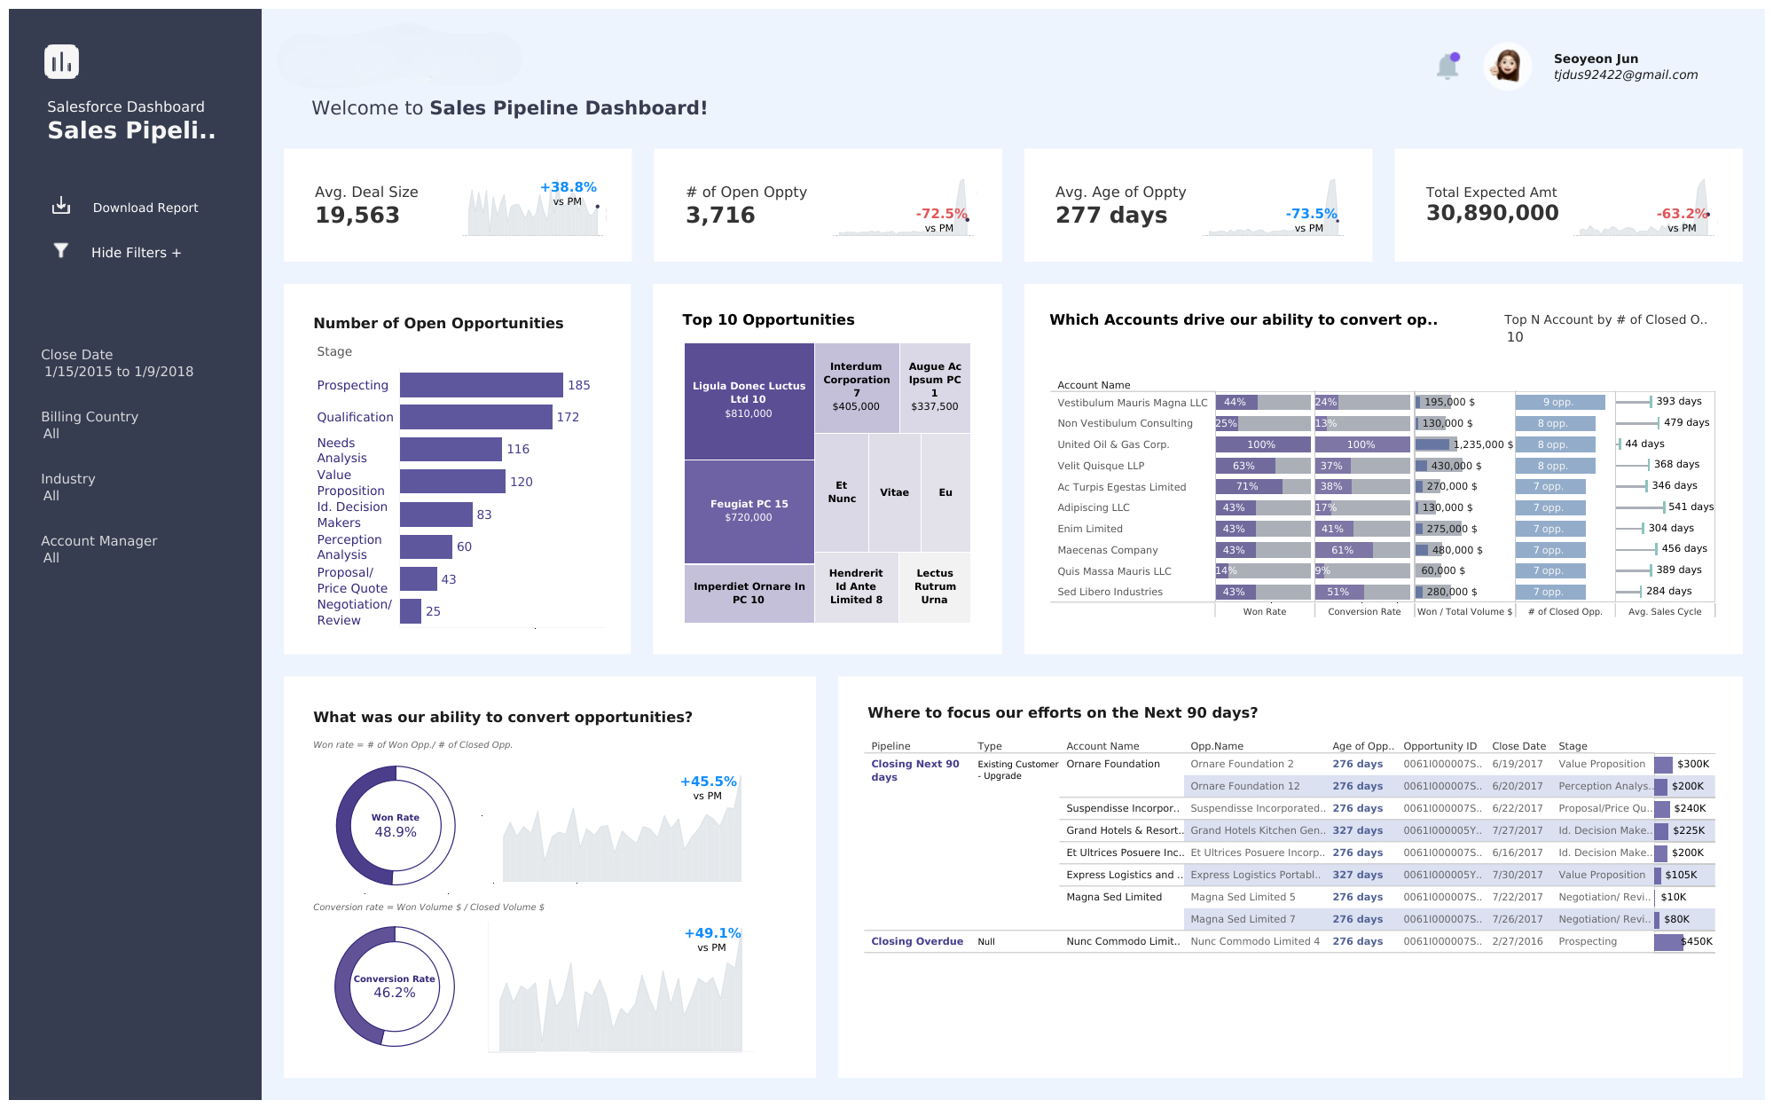Select the Avg. Deal Size KPI card
Image resolution: width=1773 pixels, height=1108 pixels.
pos(457,205)
